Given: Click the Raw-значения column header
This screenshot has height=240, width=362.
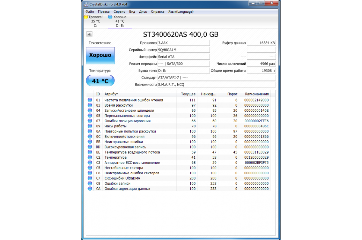Looking at the screenshot, I should coord(255,94).
